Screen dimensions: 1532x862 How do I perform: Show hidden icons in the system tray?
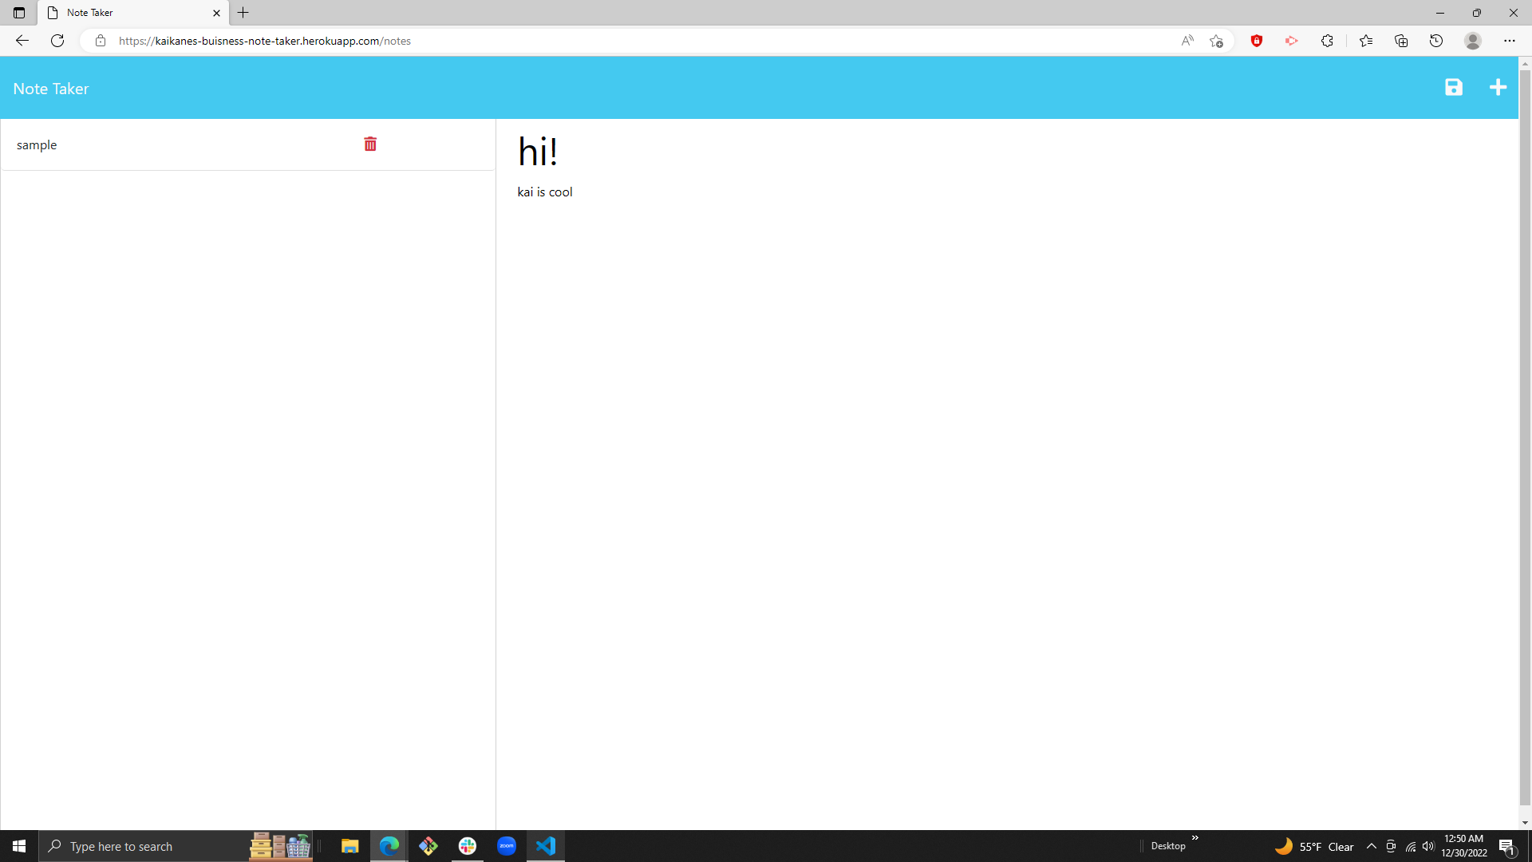pyautogui.click(x=1372, y=846)
